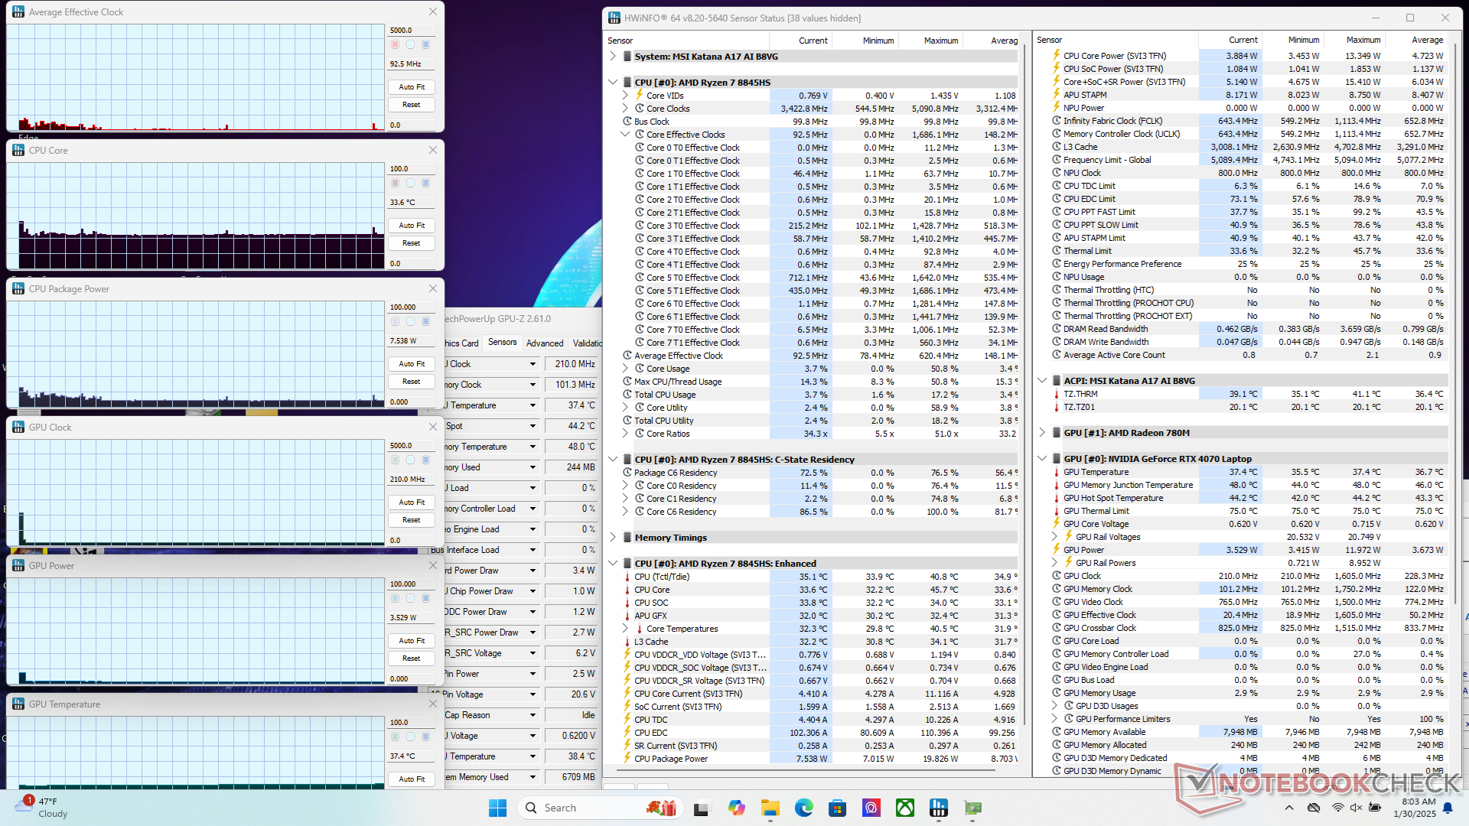
Task: Expand the Memory Timings section
Action: pos(613,537)
